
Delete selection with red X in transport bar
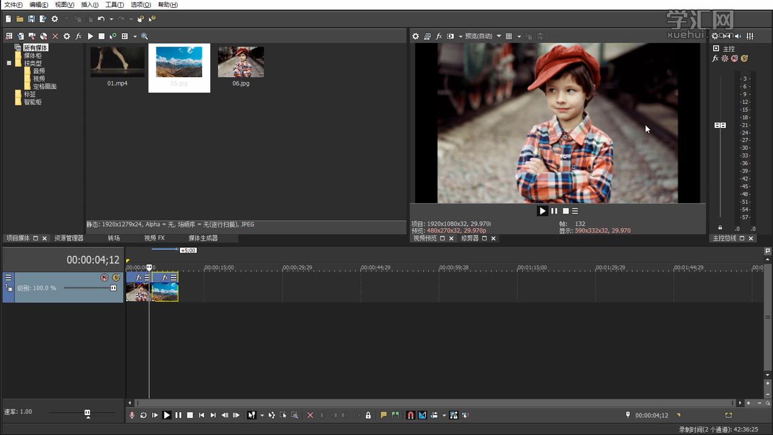310,415
